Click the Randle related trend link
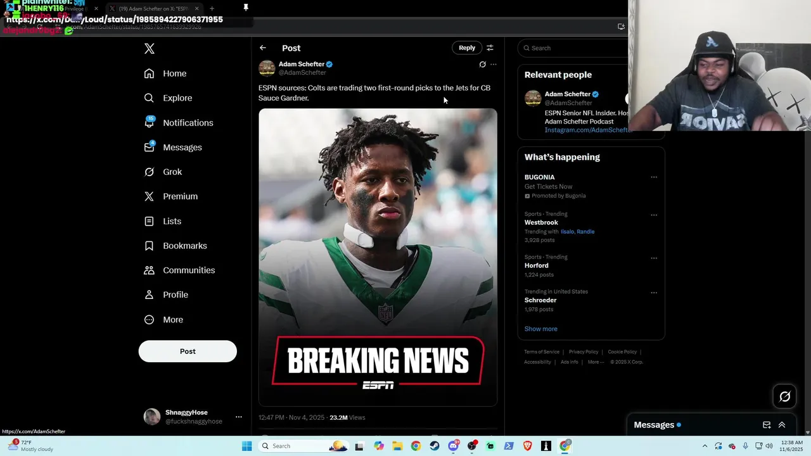The image size is (811, 456). 586,232
